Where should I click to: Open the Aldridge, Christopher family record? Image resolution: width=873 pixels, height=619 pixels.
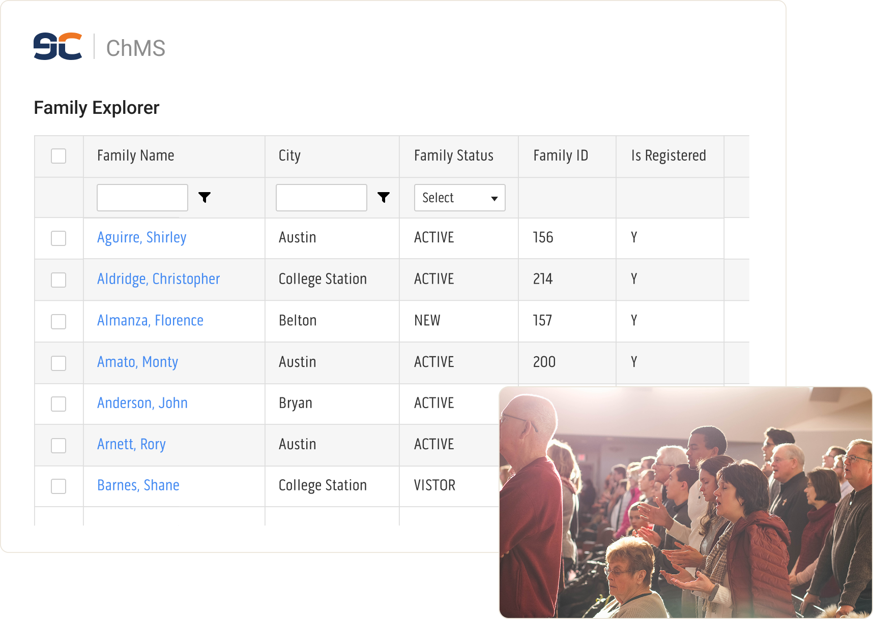tap(158, 279)
